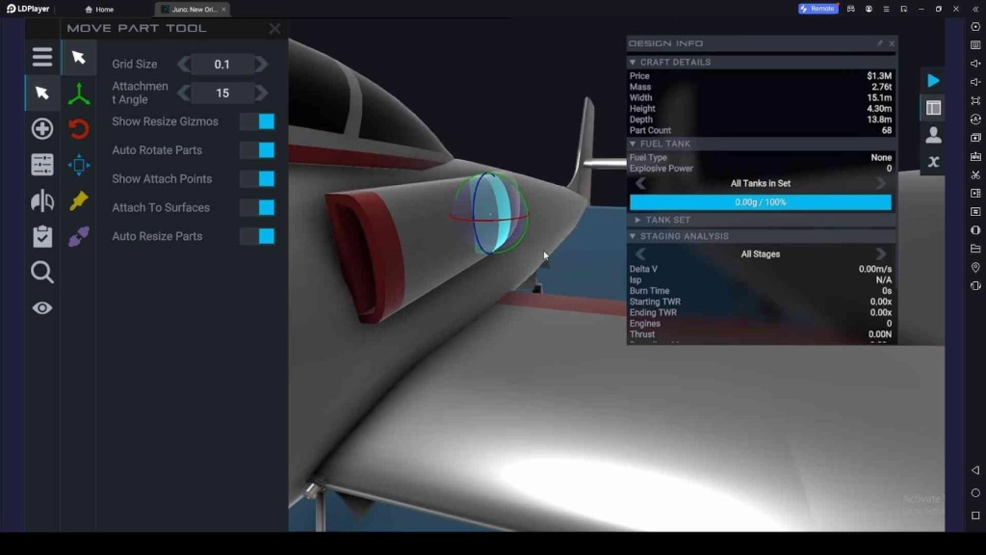Click the blue fuel amount bar
Viewport: 986px width, 555px height.
[761, 202]
